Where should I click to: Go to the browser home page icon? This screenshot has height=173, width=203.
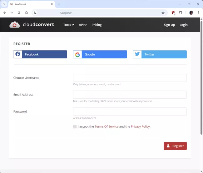tap(27, 13)
